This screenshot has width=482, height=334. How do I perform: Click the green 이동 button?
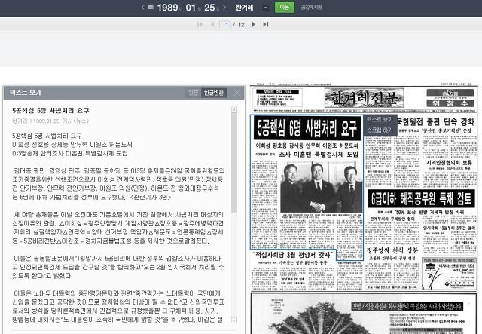[285, 7]
